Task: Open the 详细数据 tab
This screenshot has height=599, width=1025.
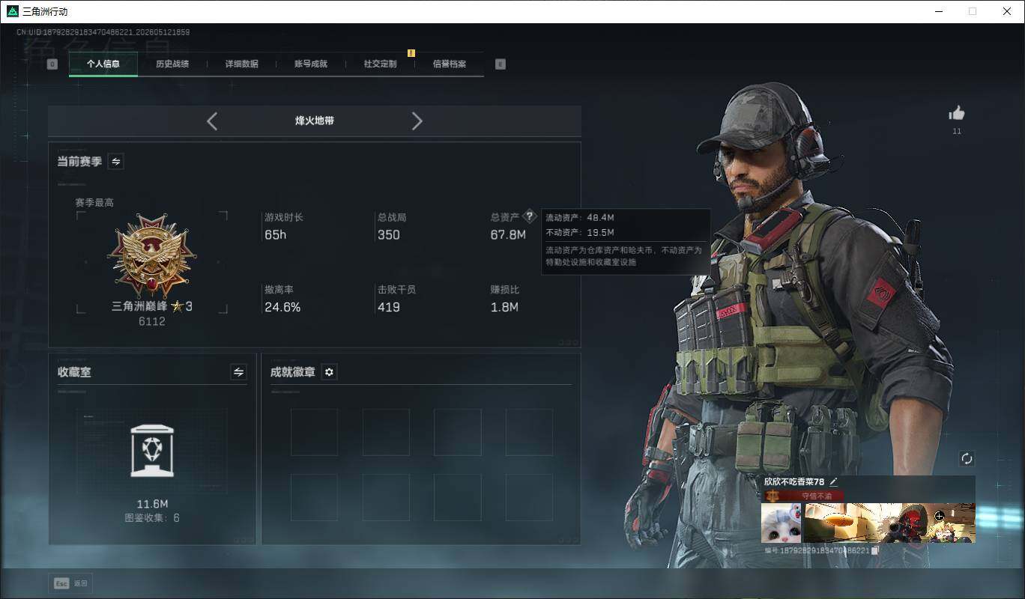Action: point(241,64)
